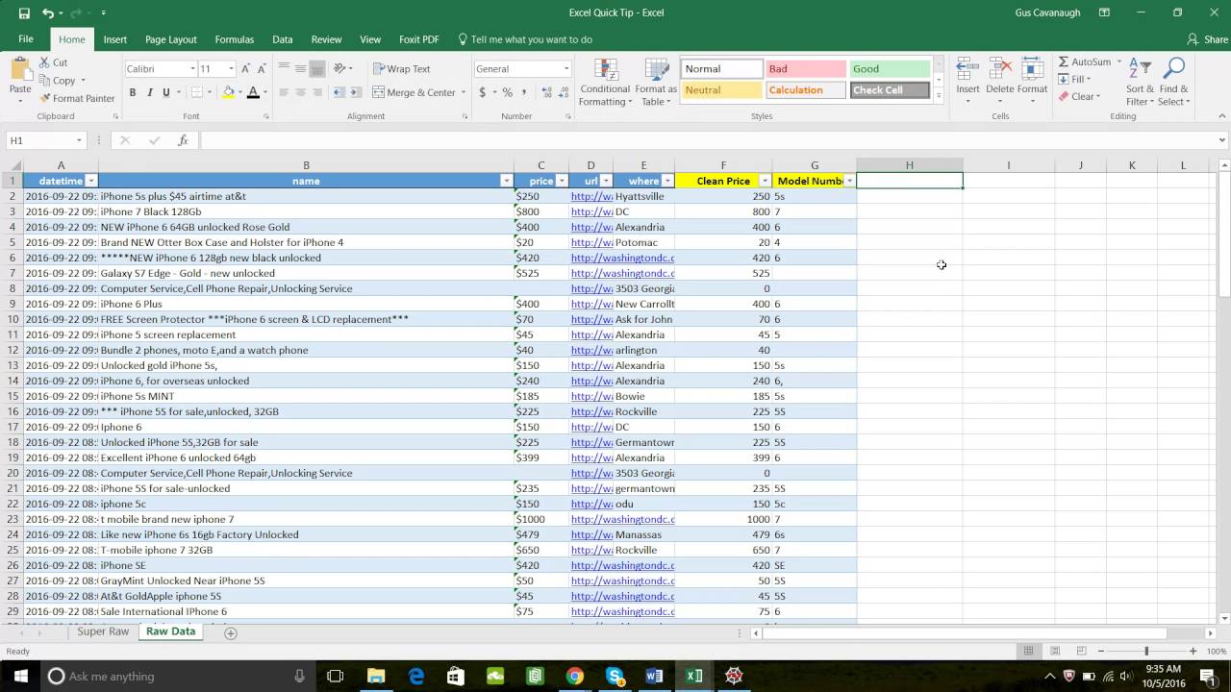Viewport: 1231px width, 692px height.
Task: Toggle Center alignment
Action: 300,92
